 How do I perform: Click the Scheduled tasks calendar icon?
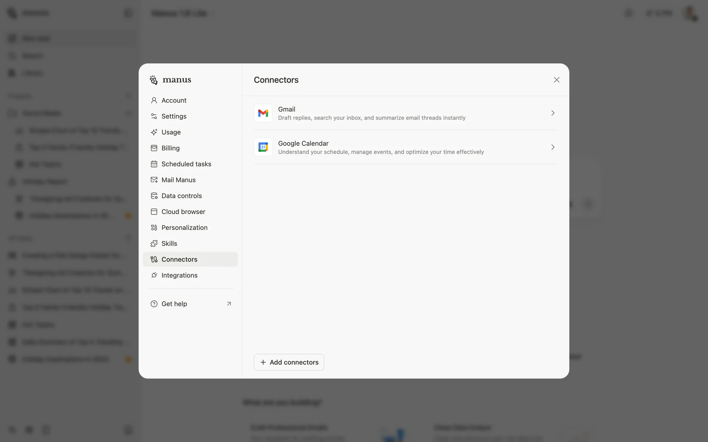coord(154,164)
